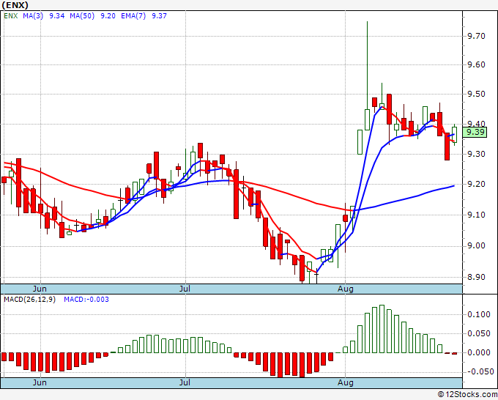Click the MA(3) legend label
Screen dimensions: 498x400
(33, 16)
